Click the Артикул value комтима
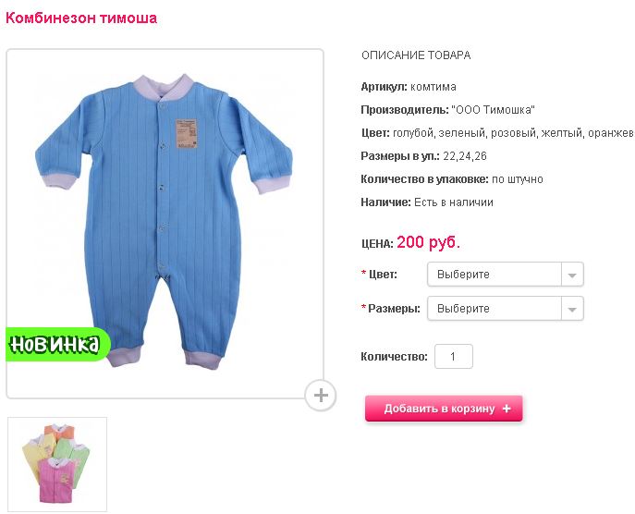Screen dimensions: 635x514 (434, 87)
